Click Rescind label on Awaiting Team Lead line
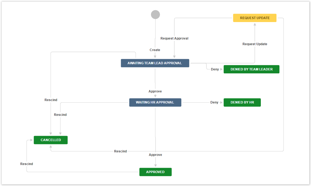Screen dimensions: 311x186 click(x=51, y=100)
